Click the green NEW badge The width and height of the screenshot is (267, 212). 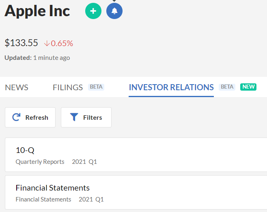tap(248, 87)
